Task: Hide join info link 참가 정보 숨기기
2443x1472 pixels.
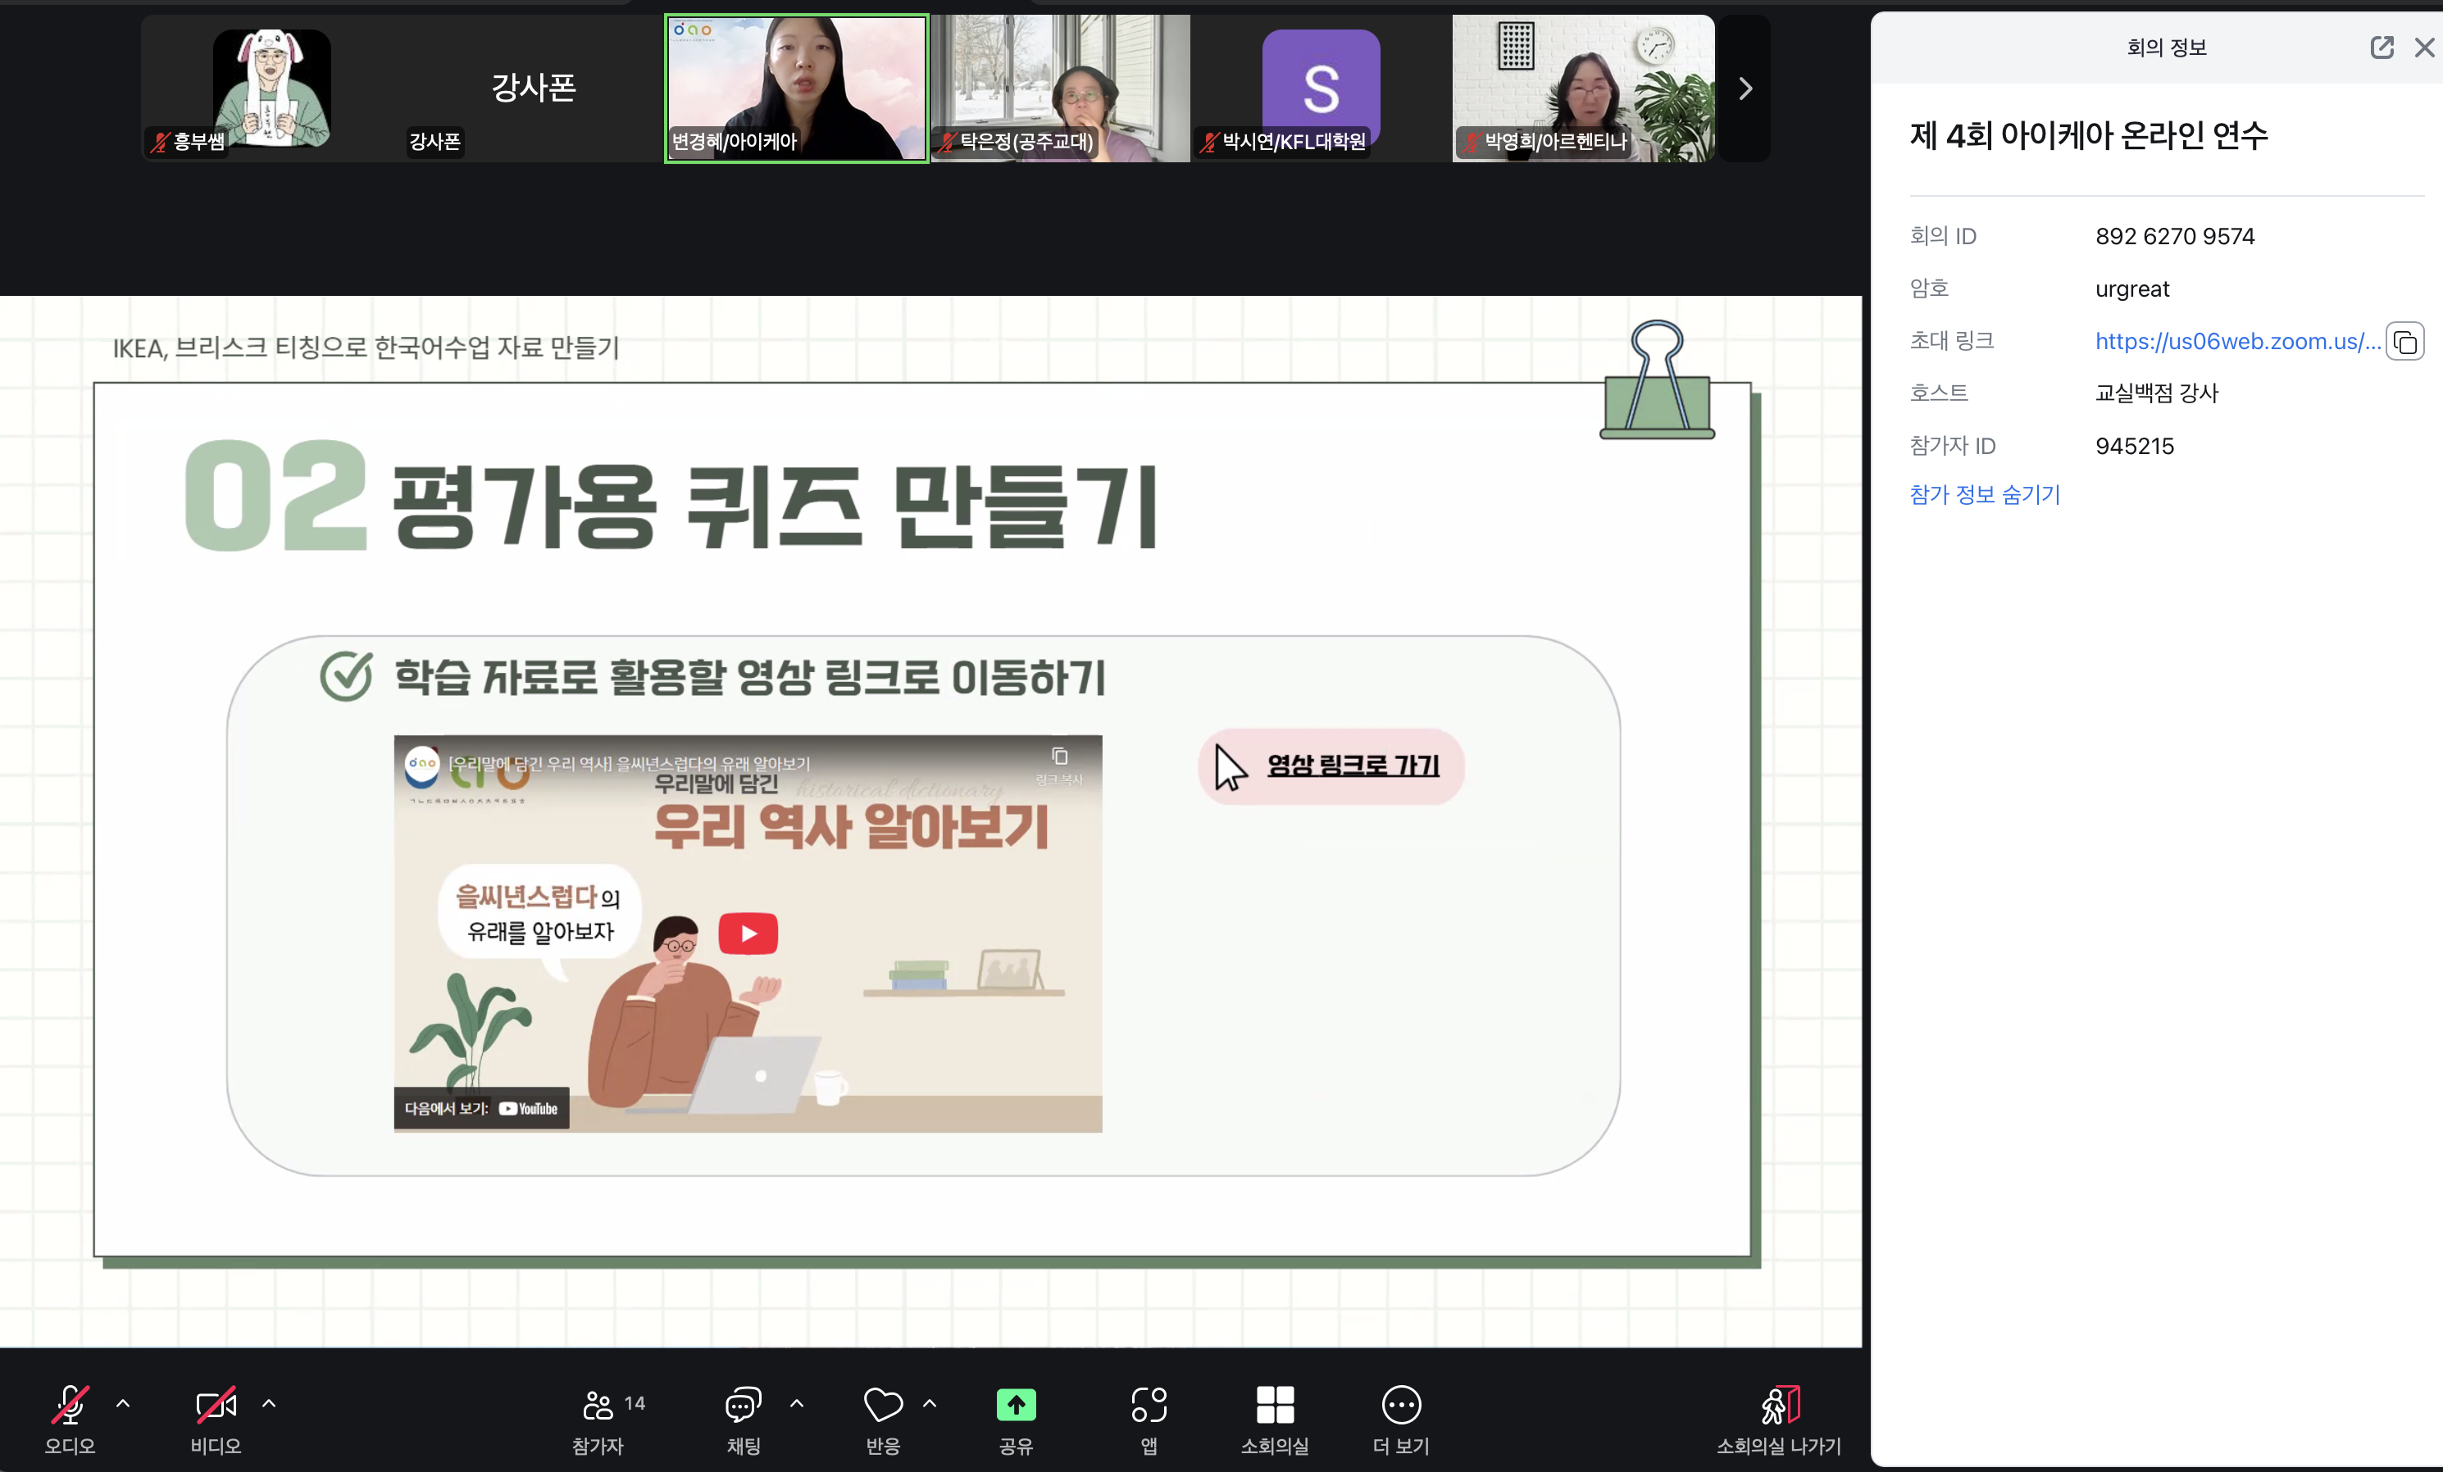Action: click(x=1984, y=493)
